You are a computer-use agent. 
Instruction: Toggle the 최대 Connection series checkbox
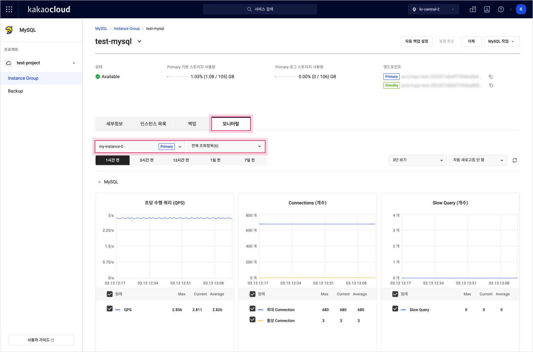coord(252,309)
